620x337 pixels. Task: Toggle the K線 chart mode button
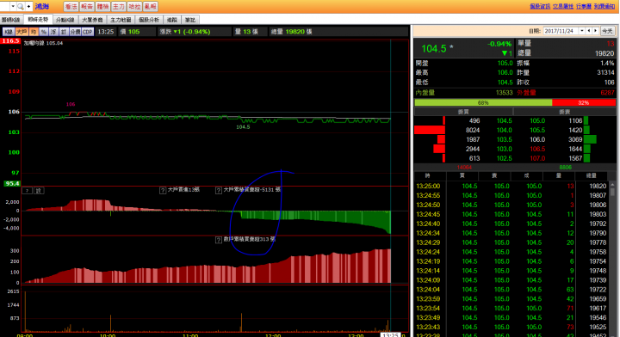point(9,32)
